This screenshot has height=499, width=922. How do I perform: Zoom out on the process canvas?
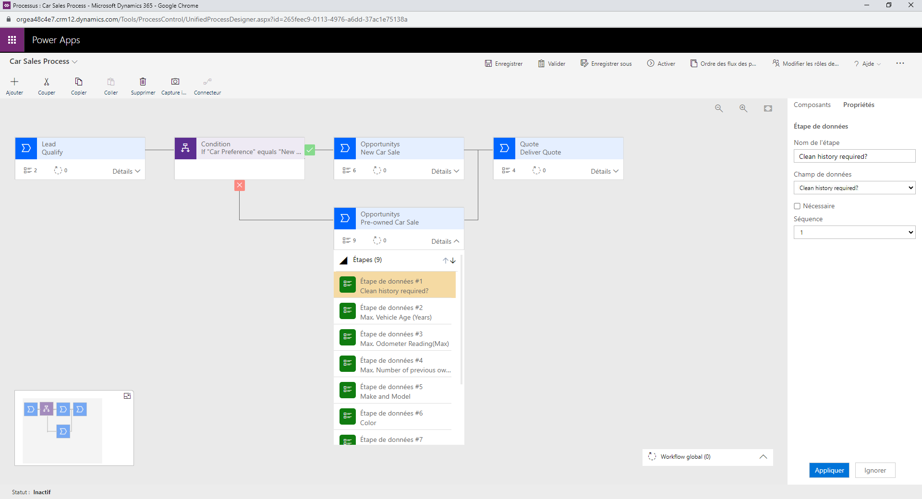[719, 108]
